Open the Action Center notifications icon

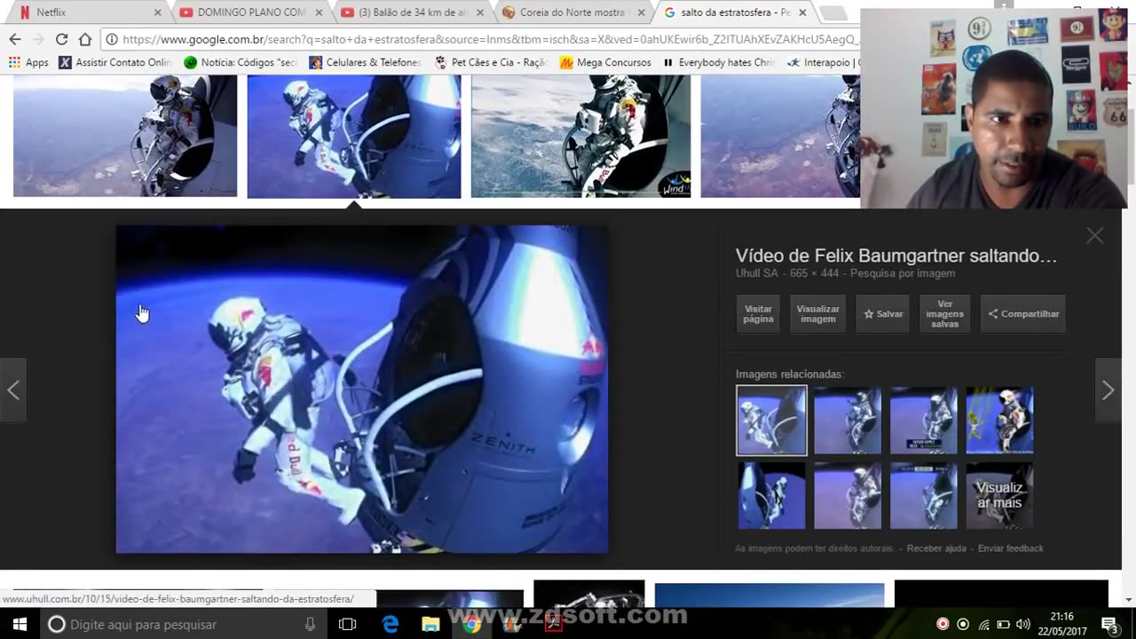1108,624
